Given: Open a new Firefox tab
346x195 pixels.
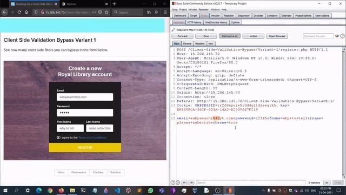Looking at the screenshot, I should tap(114, 4).
